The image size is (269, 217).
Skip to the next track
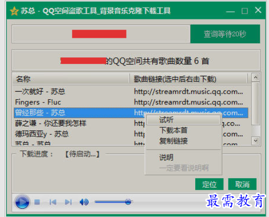coord(68,202)
